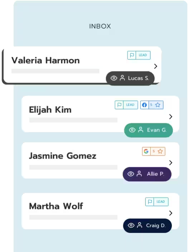Screen dimensions: 188x252
Task: Select the Jasmine Gomez conversation name
Action: (x=63, y=156)
